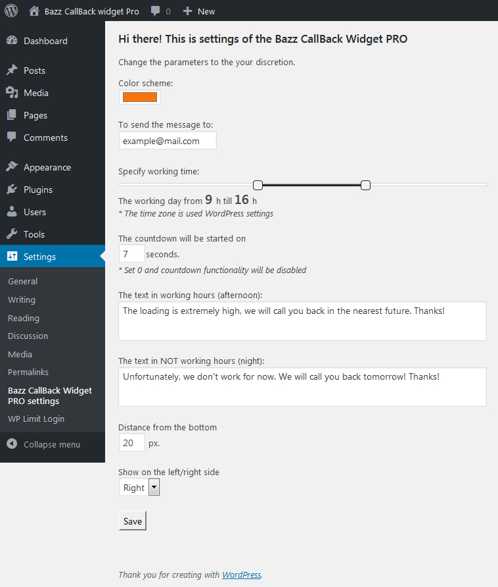Click '* The time zone is used WordPress settings'
Viewport: 498px width, 587px height.
[x=196, y=213]
